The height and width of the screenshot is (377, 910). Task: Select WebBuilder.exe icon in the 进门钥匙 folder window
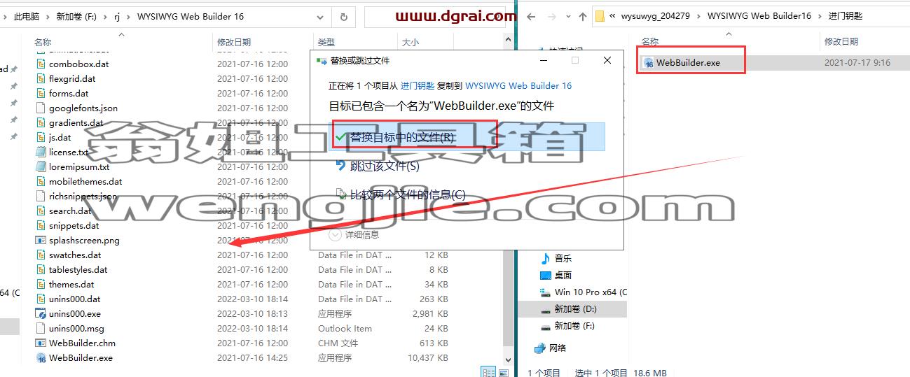click(x=648, y=63)
